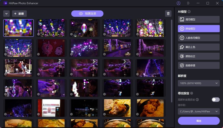The image size is (223, 128).
Task: Select the purple light tube close-up thumbnail
Action: point(84,48)
